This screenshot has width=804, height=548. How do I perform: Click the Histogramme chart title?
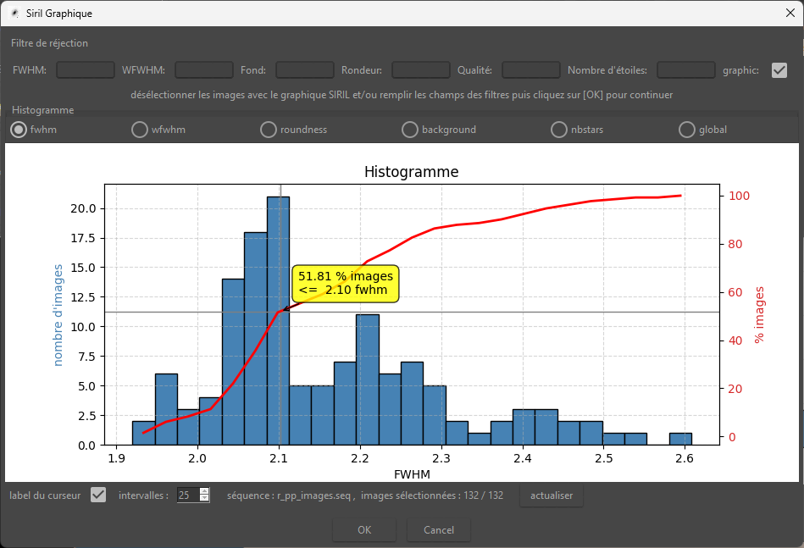pyautogui.click(x=411, y=172)
